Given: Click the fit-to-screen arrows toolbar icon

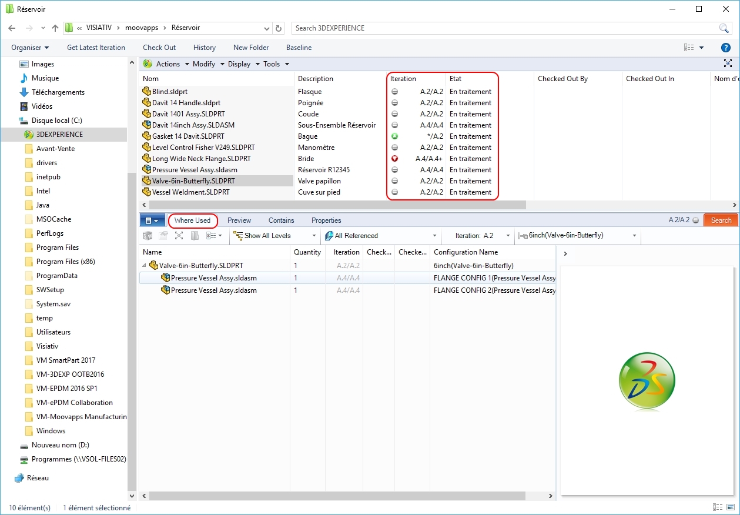Looking at the screenshot, I should point(179,236).
